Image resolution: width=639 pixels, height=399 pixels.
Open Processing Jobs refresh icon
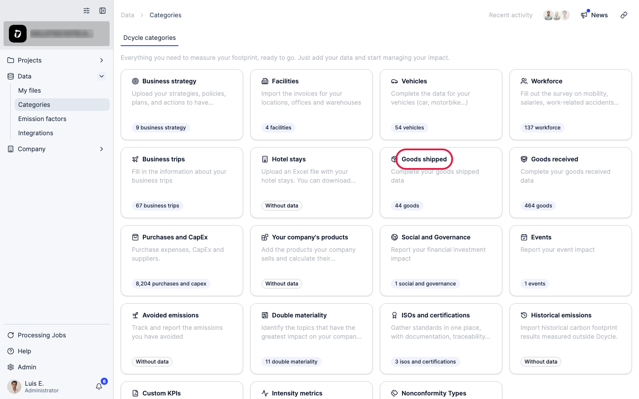tap(11, 335)
